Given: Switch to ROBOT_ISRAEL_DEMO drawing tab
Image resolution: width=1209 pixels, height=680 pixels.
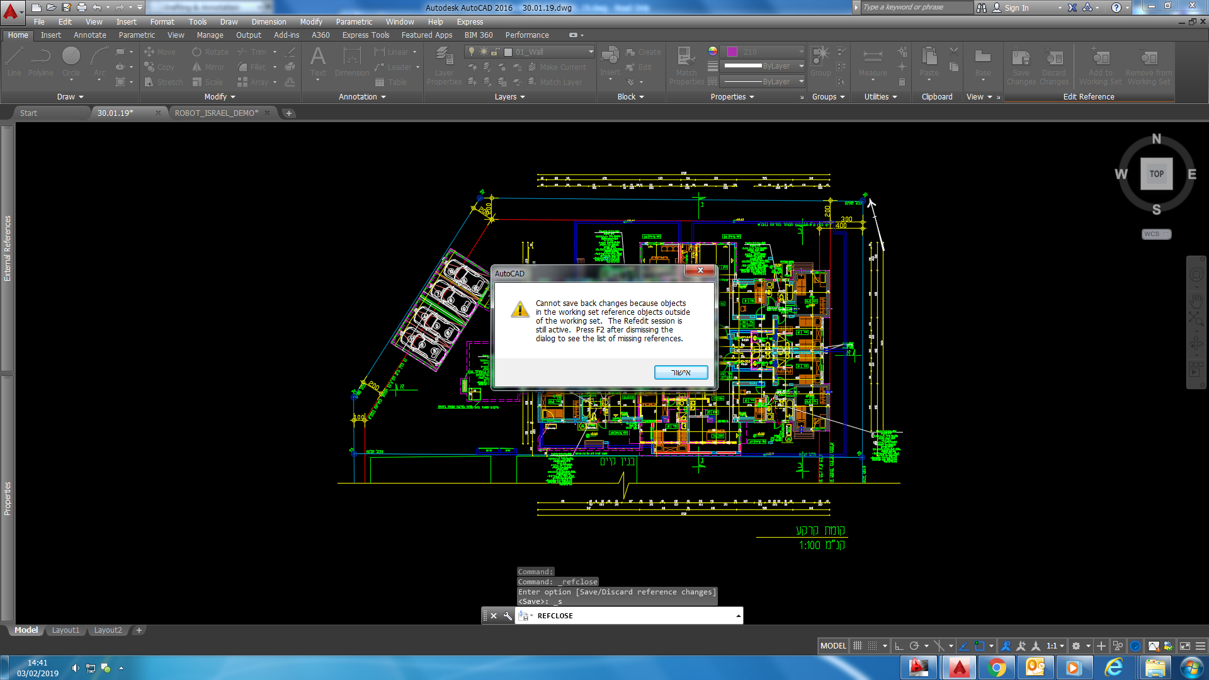Looking at the screenshot, I should [216, 113].
